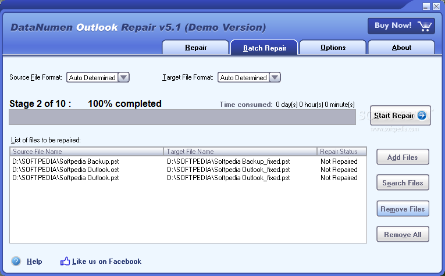Screen dimensions: 445x276
Task: Click the 100% completed text
Action: (124, 103)
